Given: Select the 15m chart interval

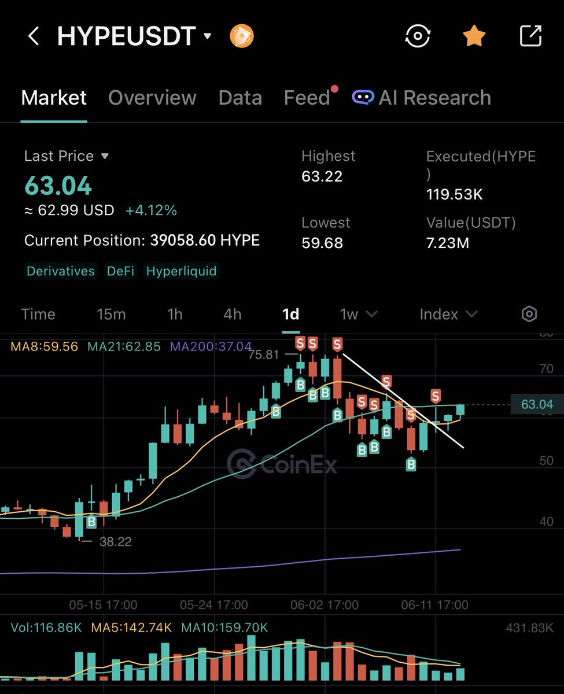Looking at the screenshot, I should pyautogui.click(x=111, y=314).
